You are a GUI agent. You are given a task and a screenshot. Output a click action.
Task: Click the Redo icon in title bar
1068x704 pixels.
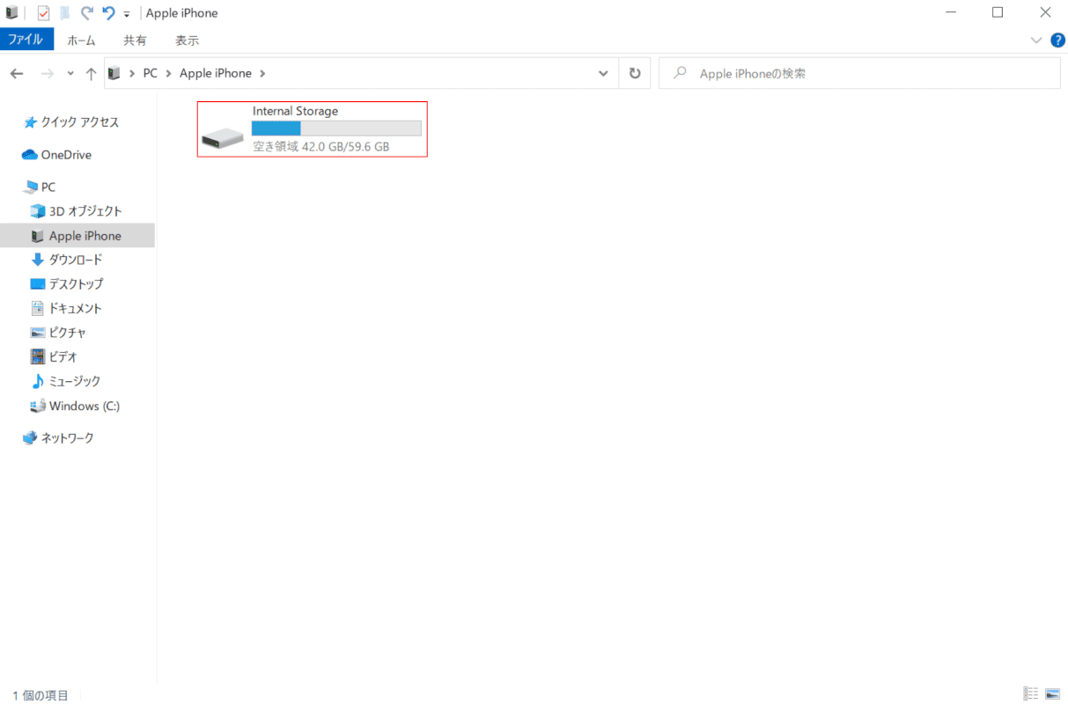[87, 13]
